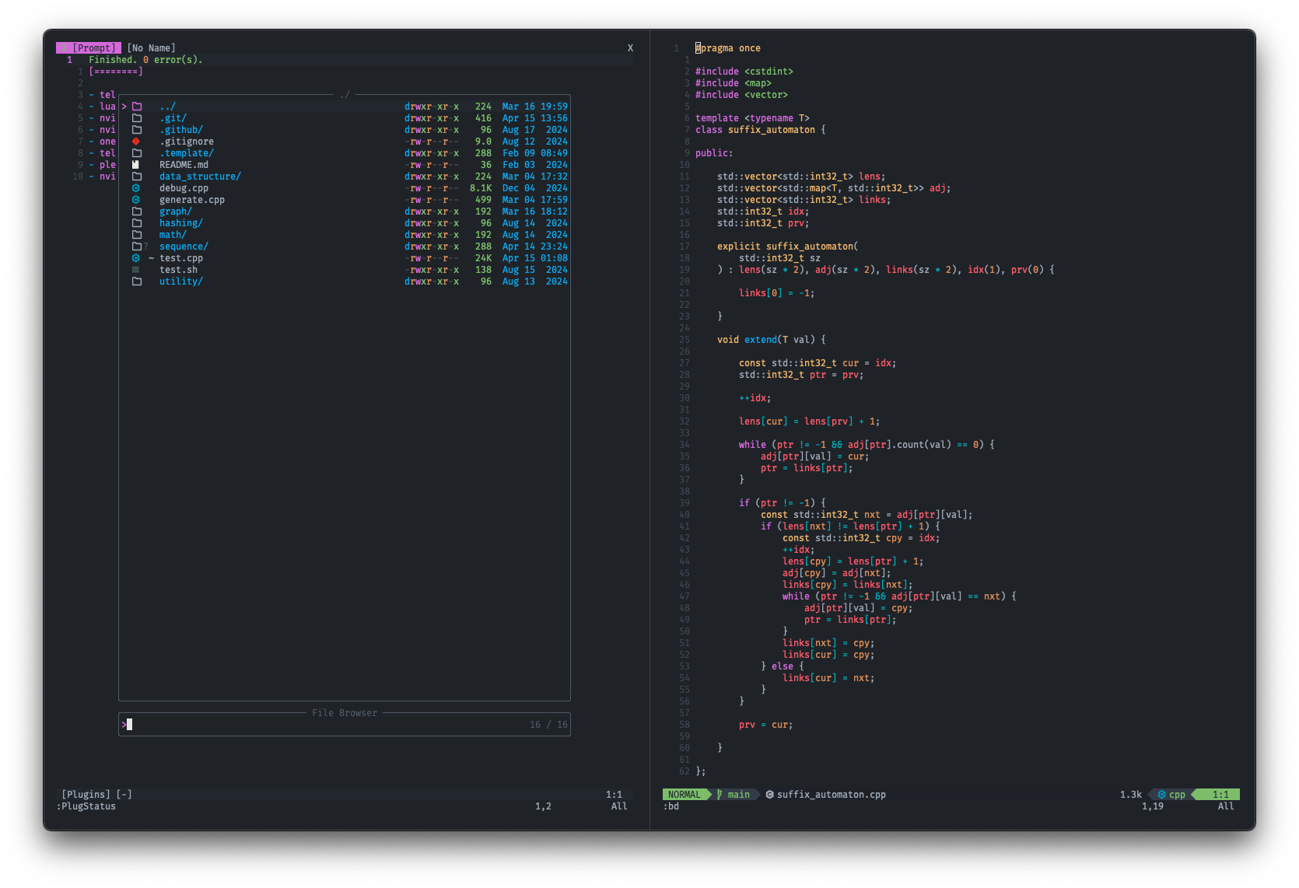Click the .git/ folder icon
Image resolution: width=1299 pixels, height=888 pixels.
click(x=137, y=118)
